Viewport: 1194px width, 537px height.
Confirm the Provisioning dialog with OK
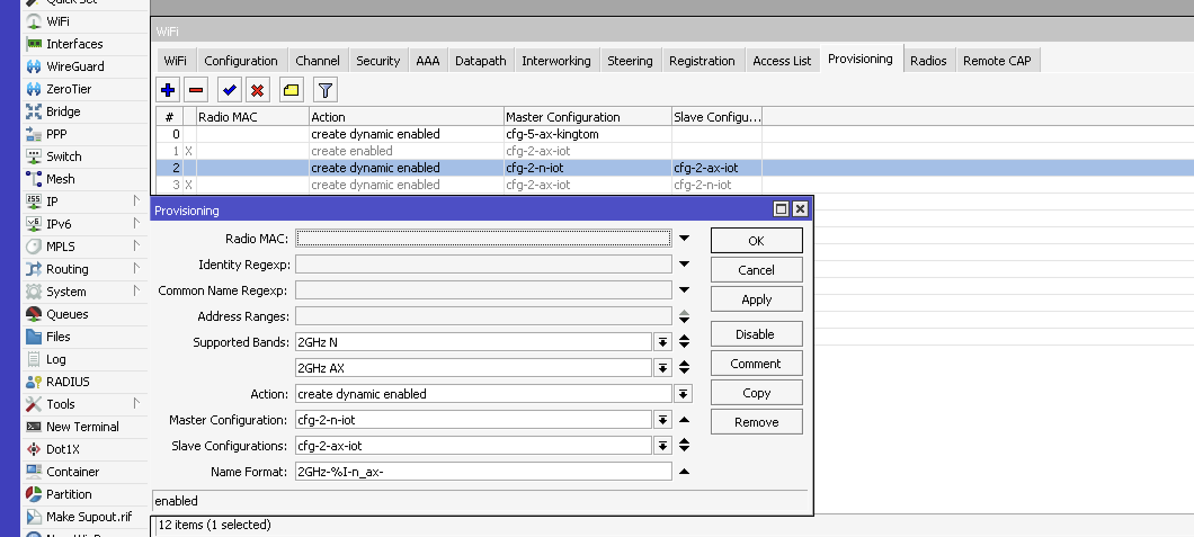(x=756, y=241)
